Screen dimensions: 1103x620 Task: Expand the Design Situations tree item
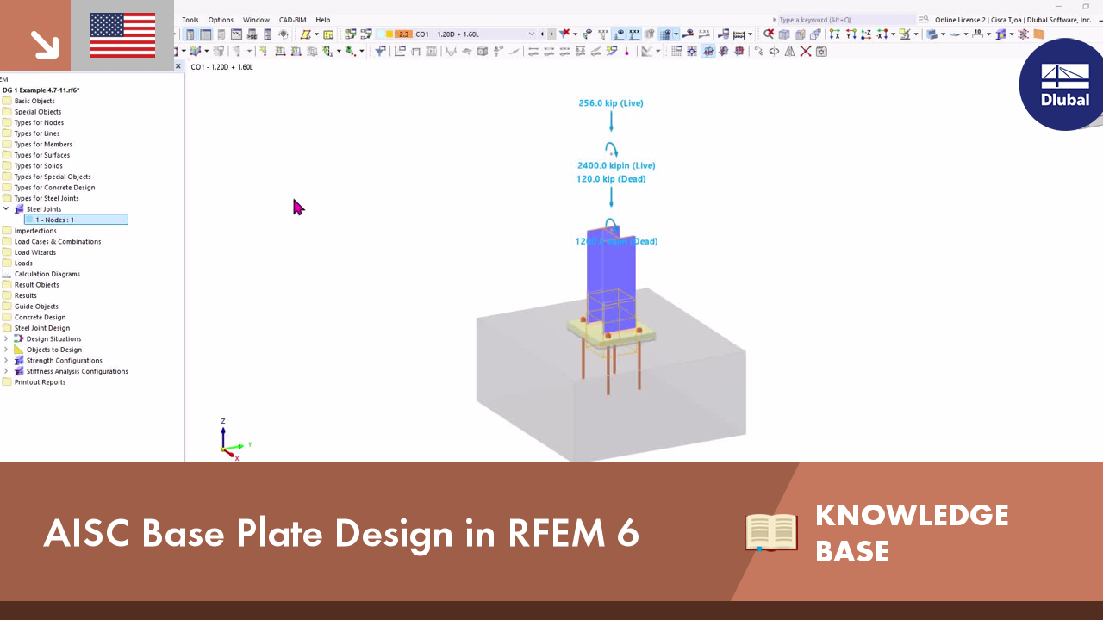coord(5,338)
